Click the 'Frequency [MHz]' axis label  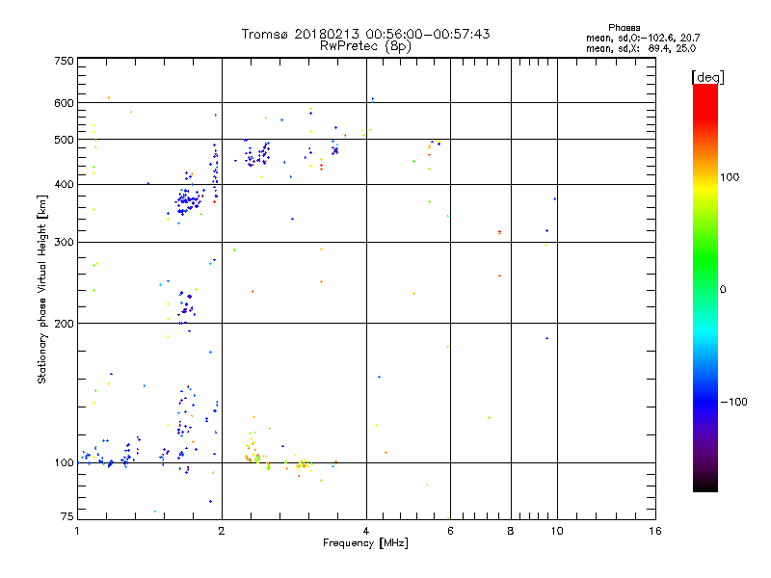click(x=365, y=543)
